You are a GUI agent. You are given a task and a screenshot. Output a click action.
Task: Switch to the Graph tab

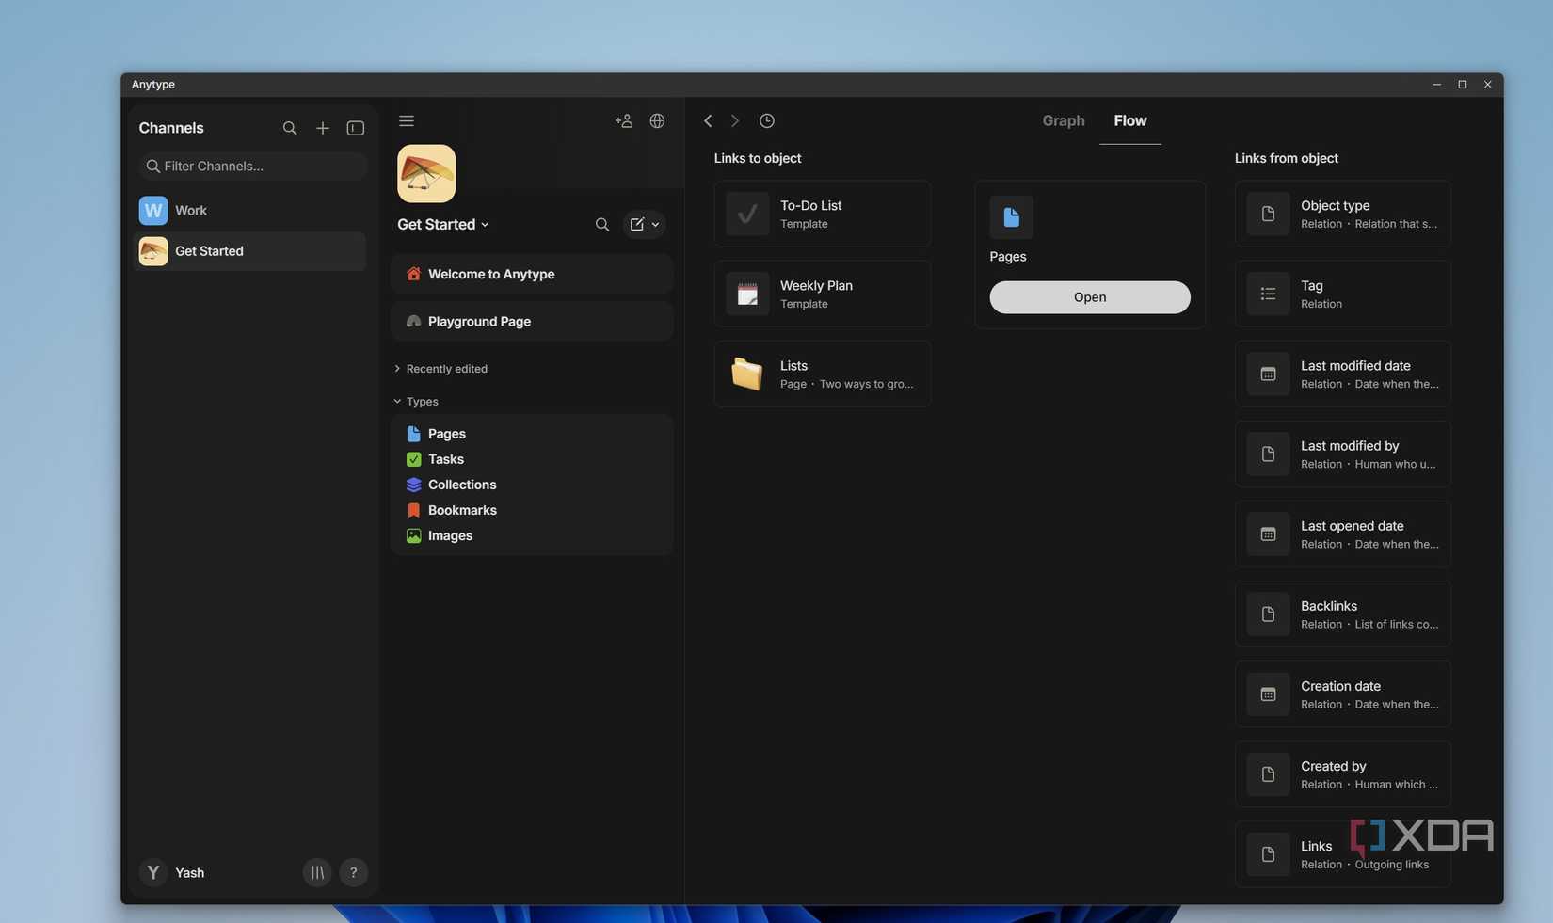(x=1064, y=120)
